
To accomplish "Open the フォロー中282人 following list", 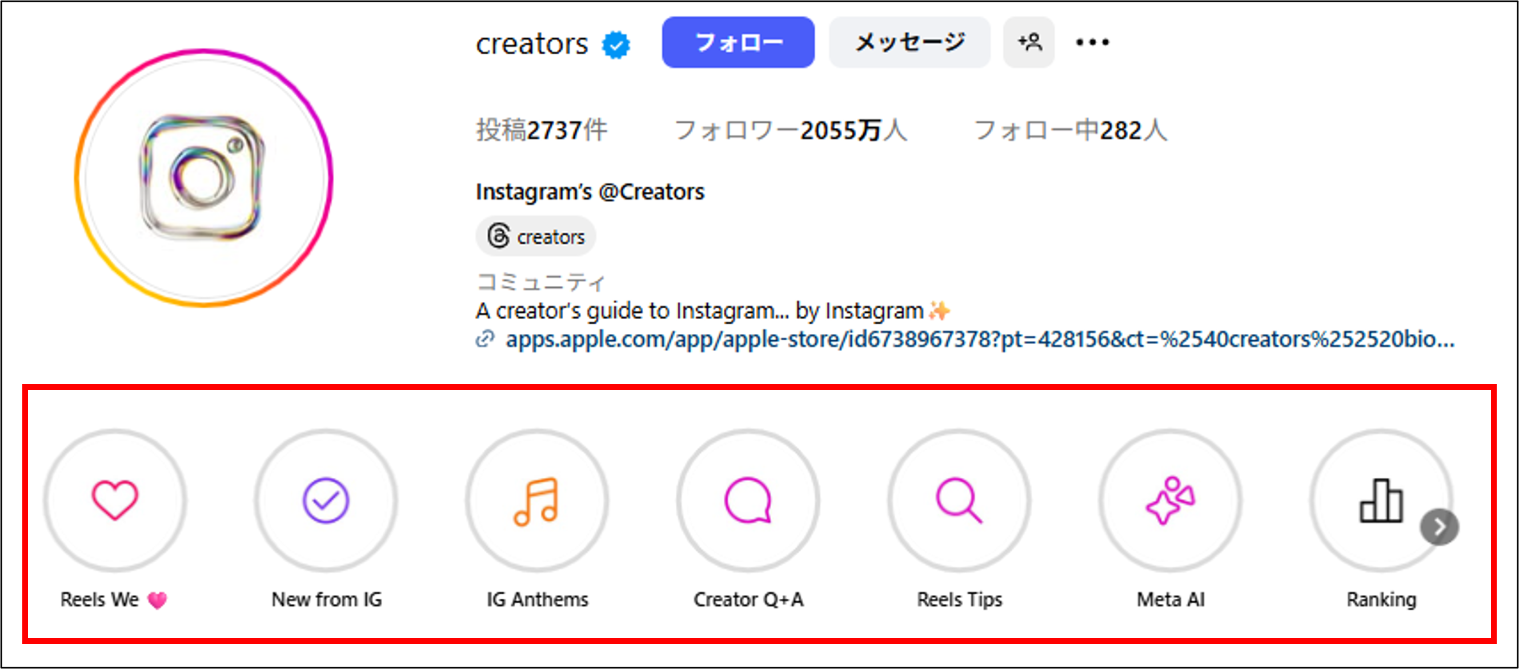I will point(1070,130).
